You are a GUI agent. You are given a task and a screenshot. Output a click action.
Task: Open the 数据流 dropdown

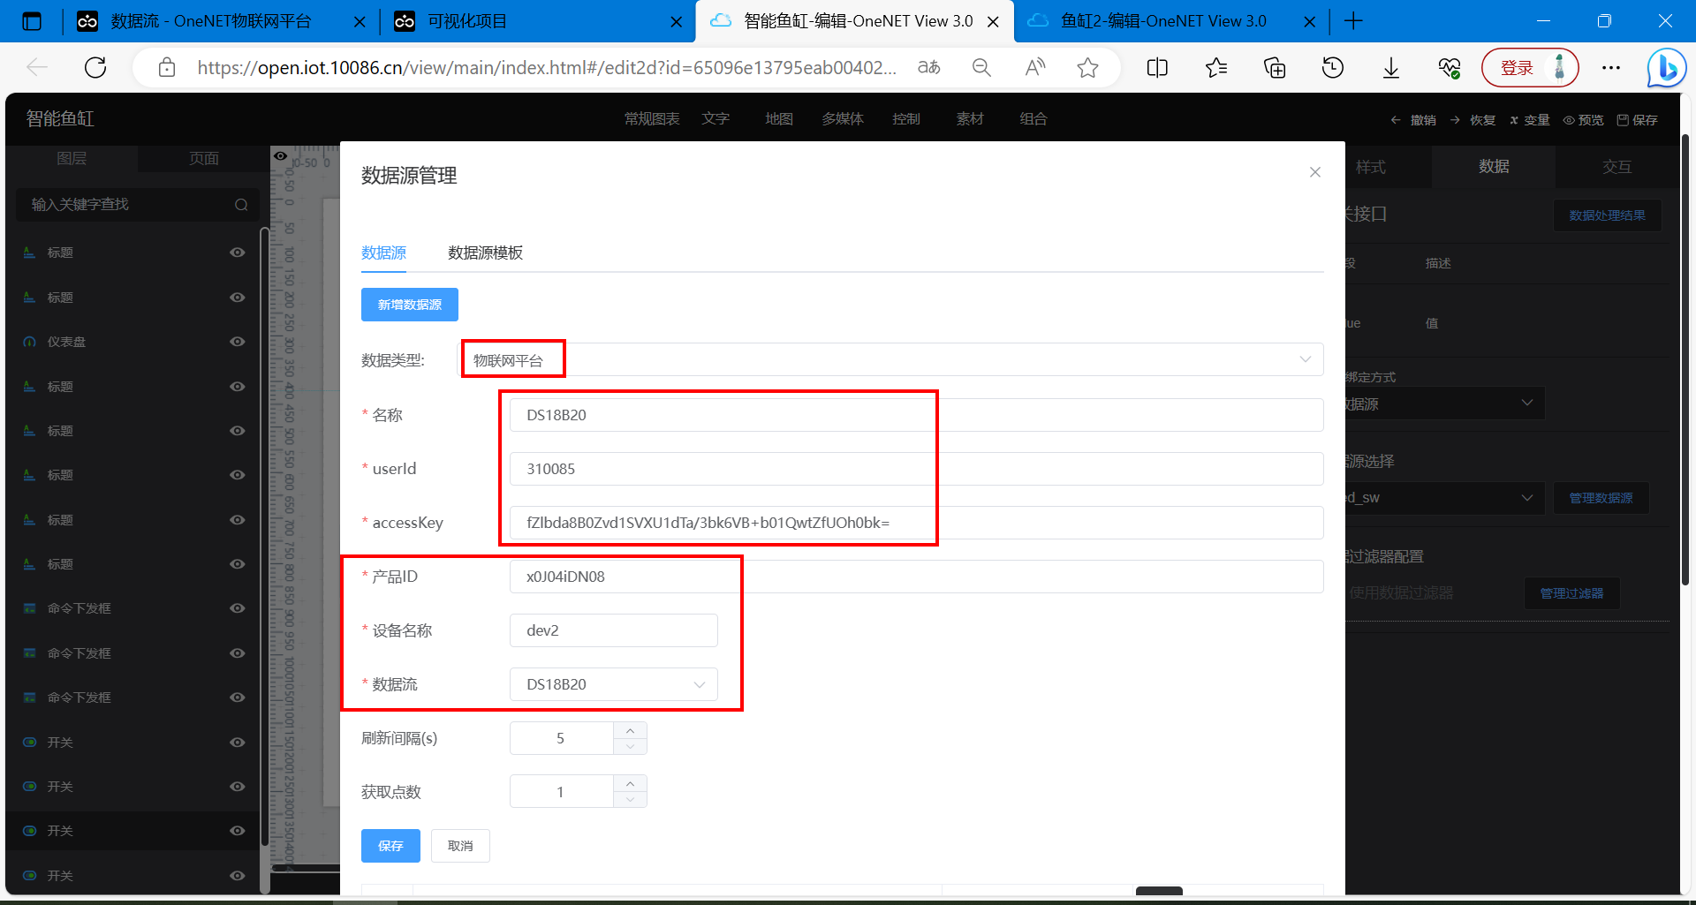(x=614, y=684)
